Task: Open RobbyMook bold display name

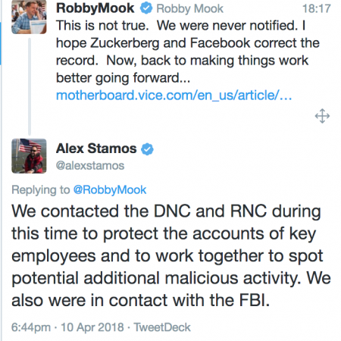Action: 95,8
